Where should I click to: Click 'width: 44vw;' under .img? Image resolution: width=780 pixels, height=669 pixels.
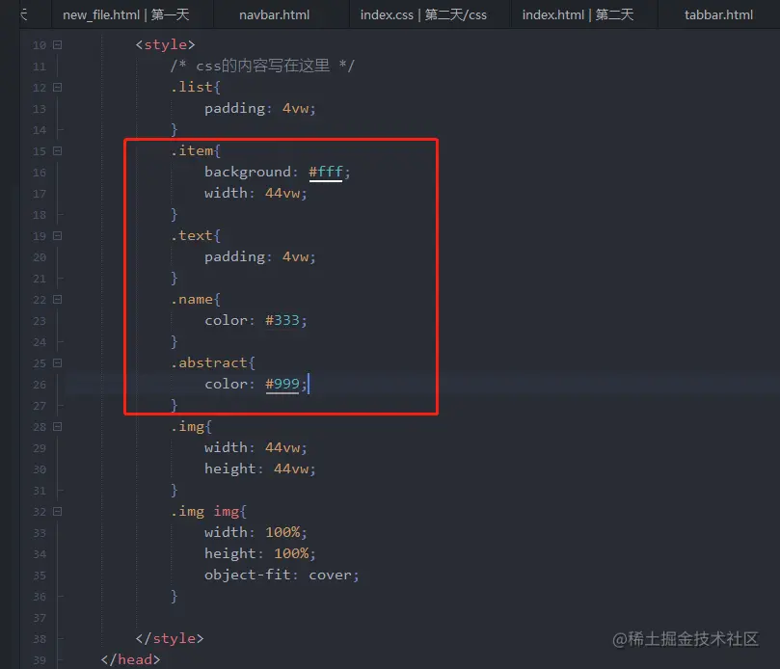256,447
